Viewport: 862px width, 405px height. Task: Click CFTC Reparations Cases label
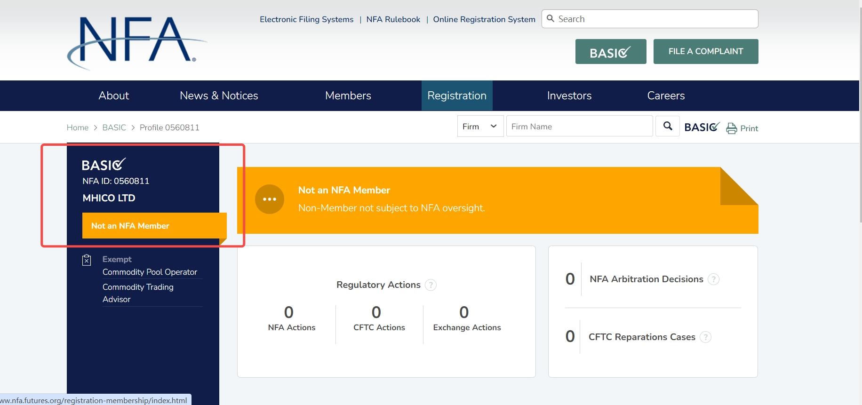pyautogui.click(x=642, y=337)
